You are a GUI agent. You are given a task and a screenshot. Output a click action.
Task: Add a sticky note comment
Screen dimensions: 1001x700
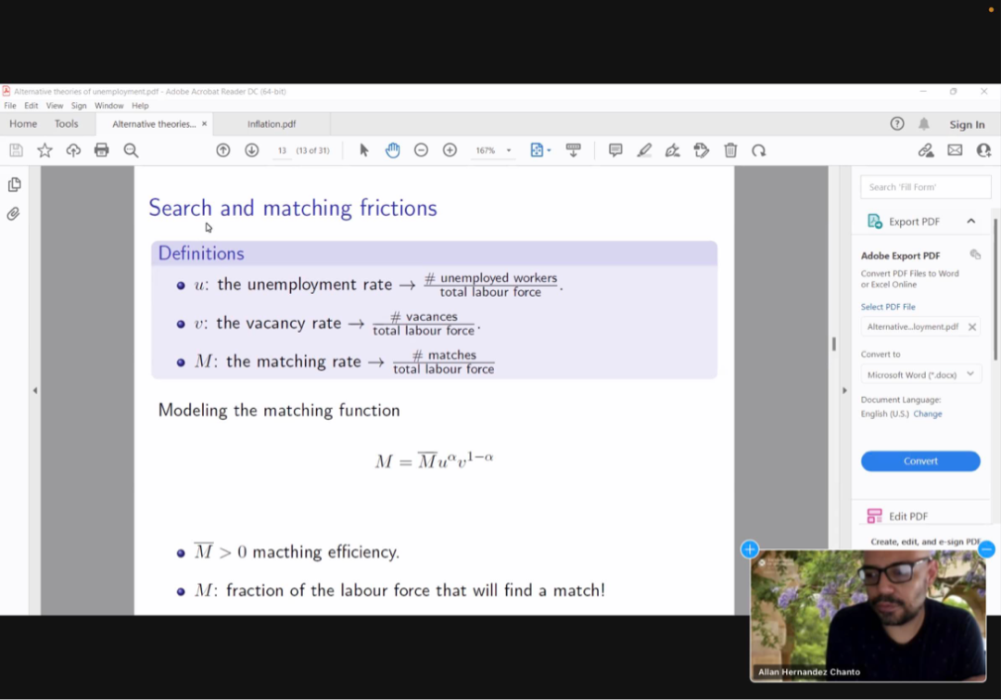[x=615, y=150]
